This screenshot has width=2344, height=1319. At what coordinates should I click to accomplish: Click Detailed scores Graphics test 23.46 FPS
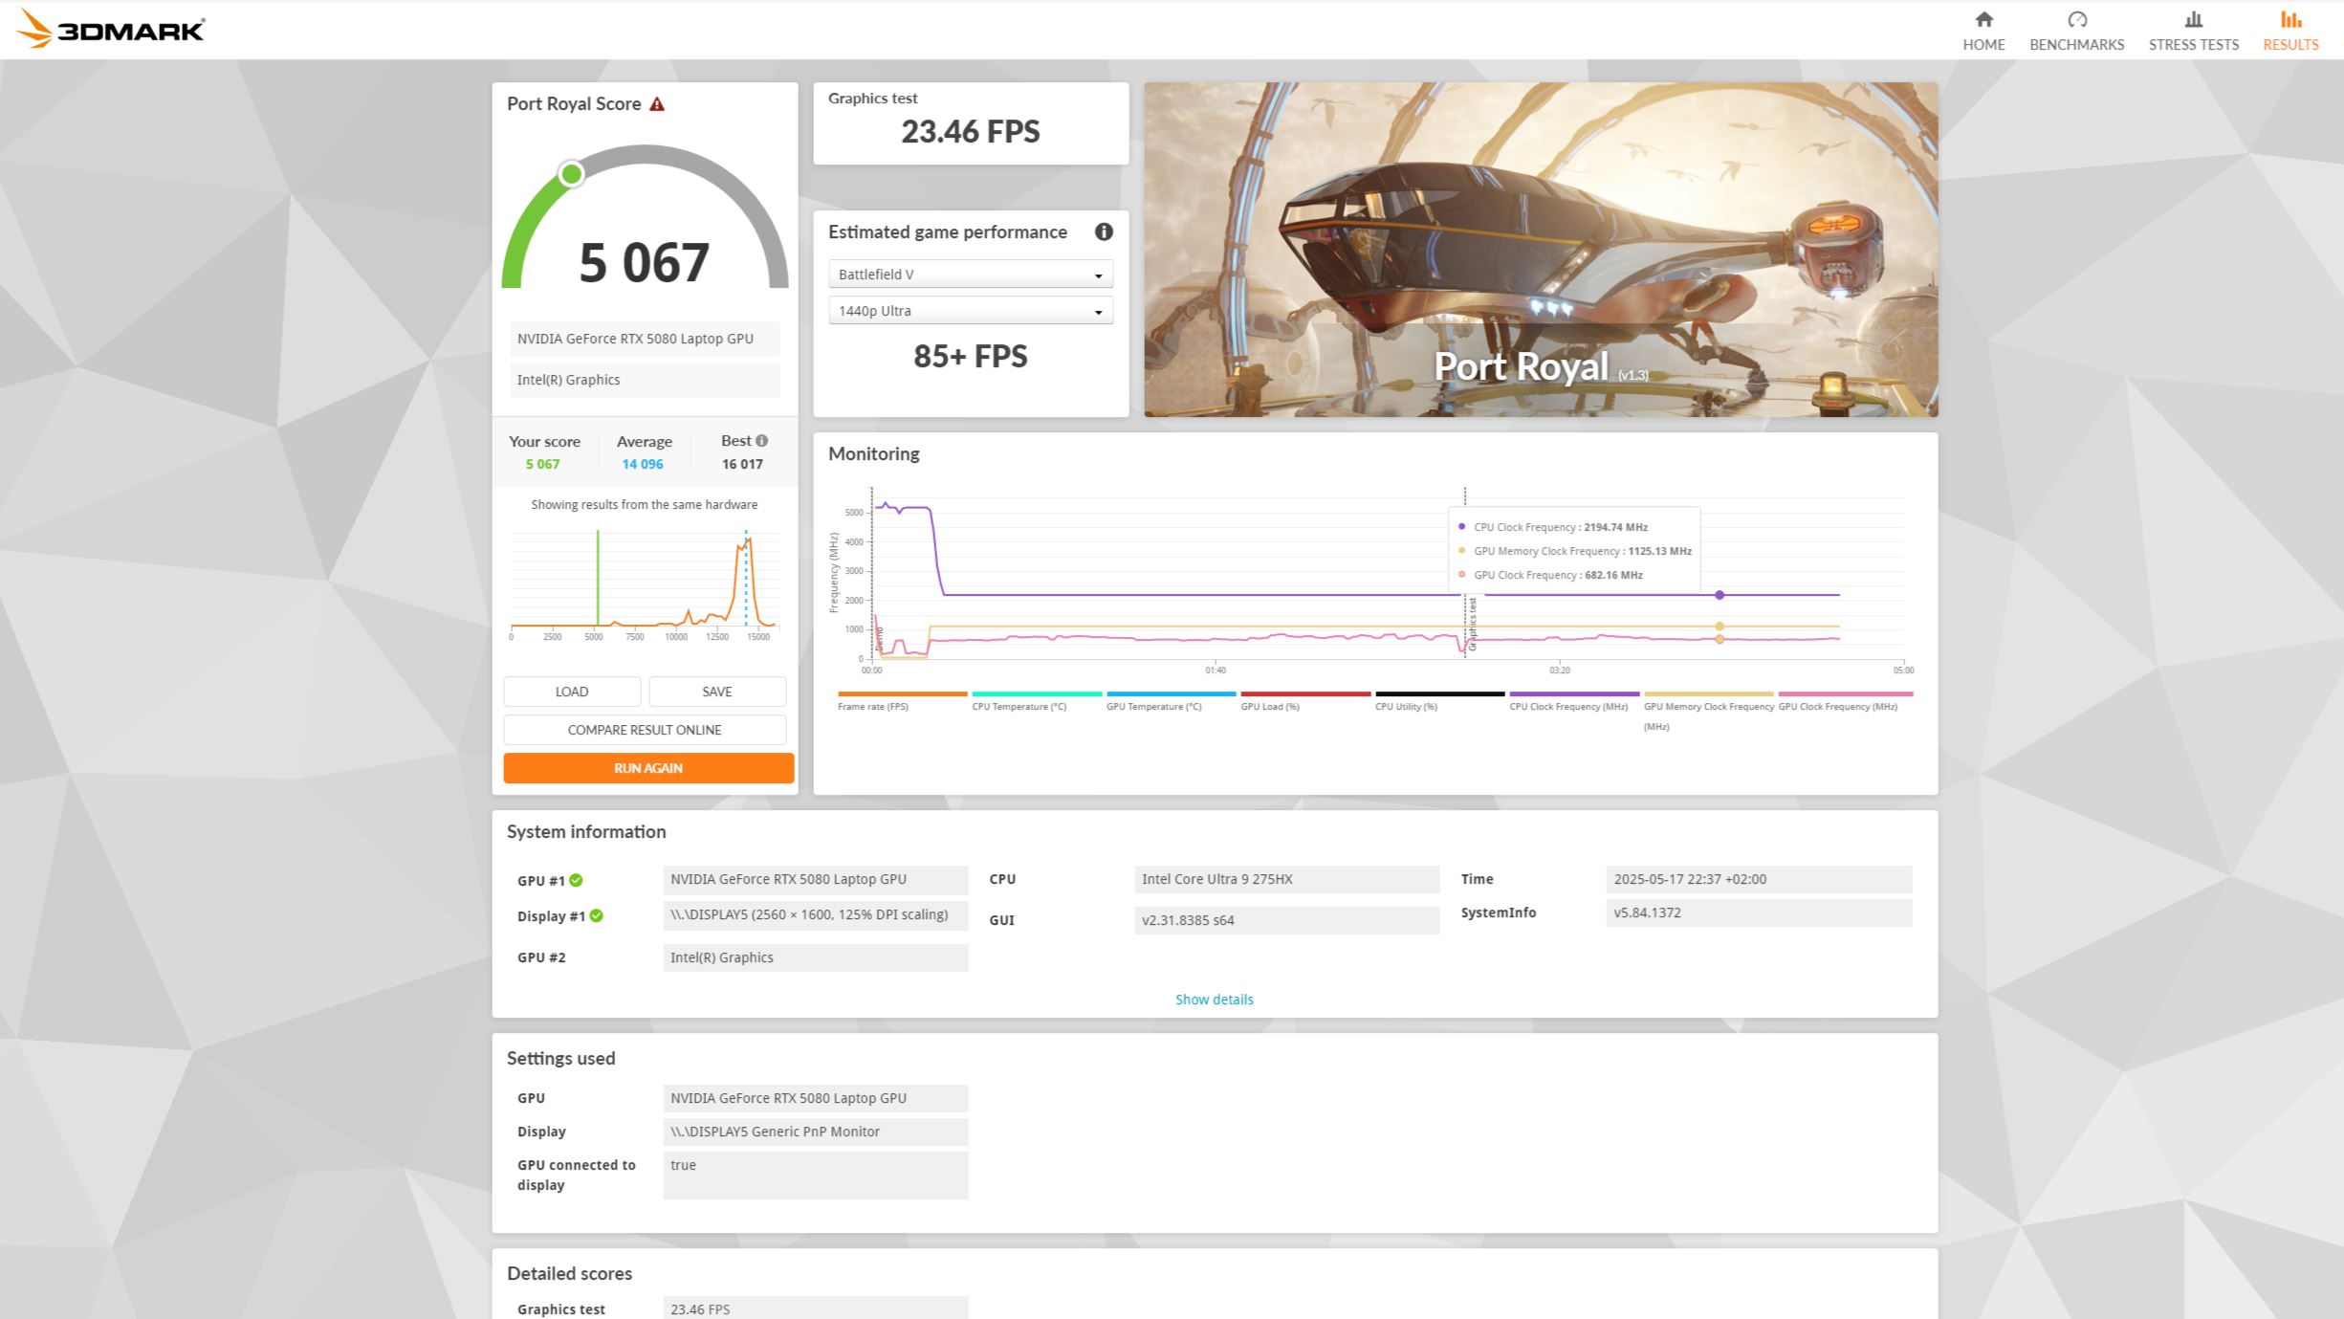(815, 1308)
